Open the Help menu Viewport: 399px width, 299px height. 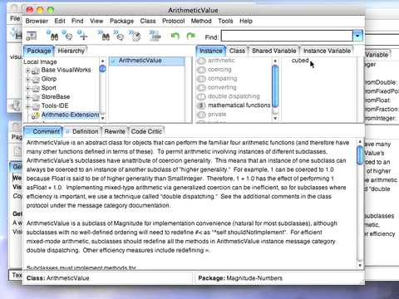coord(246,21)
